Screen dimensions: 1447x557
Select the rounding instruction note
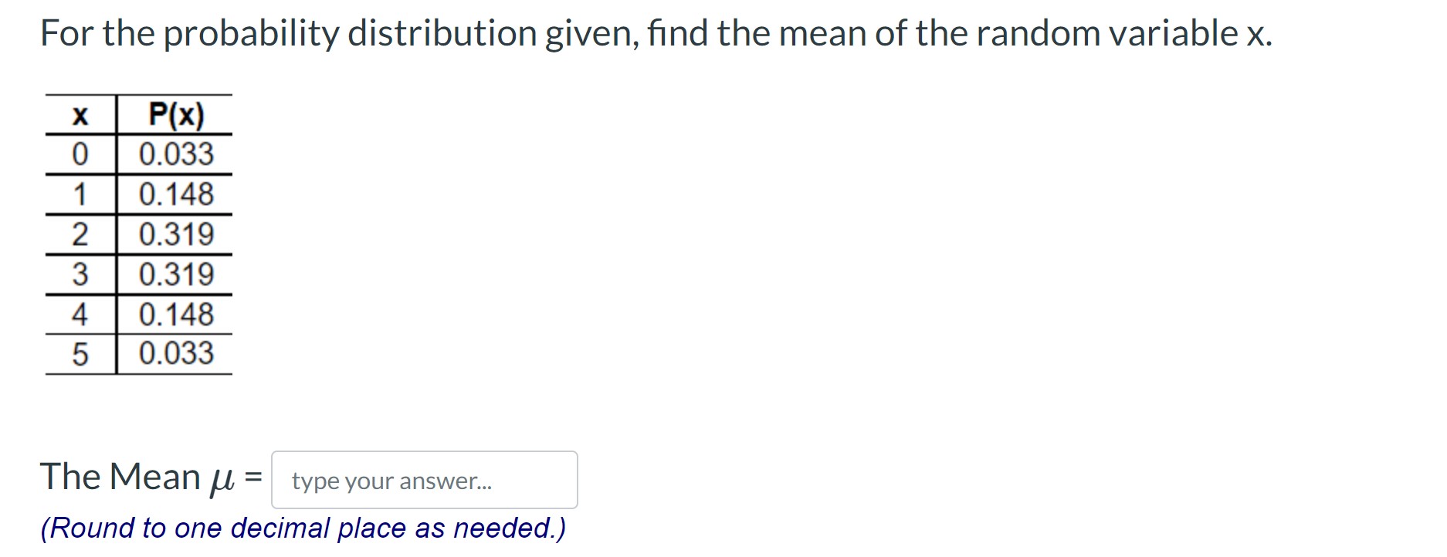point(304,528)
